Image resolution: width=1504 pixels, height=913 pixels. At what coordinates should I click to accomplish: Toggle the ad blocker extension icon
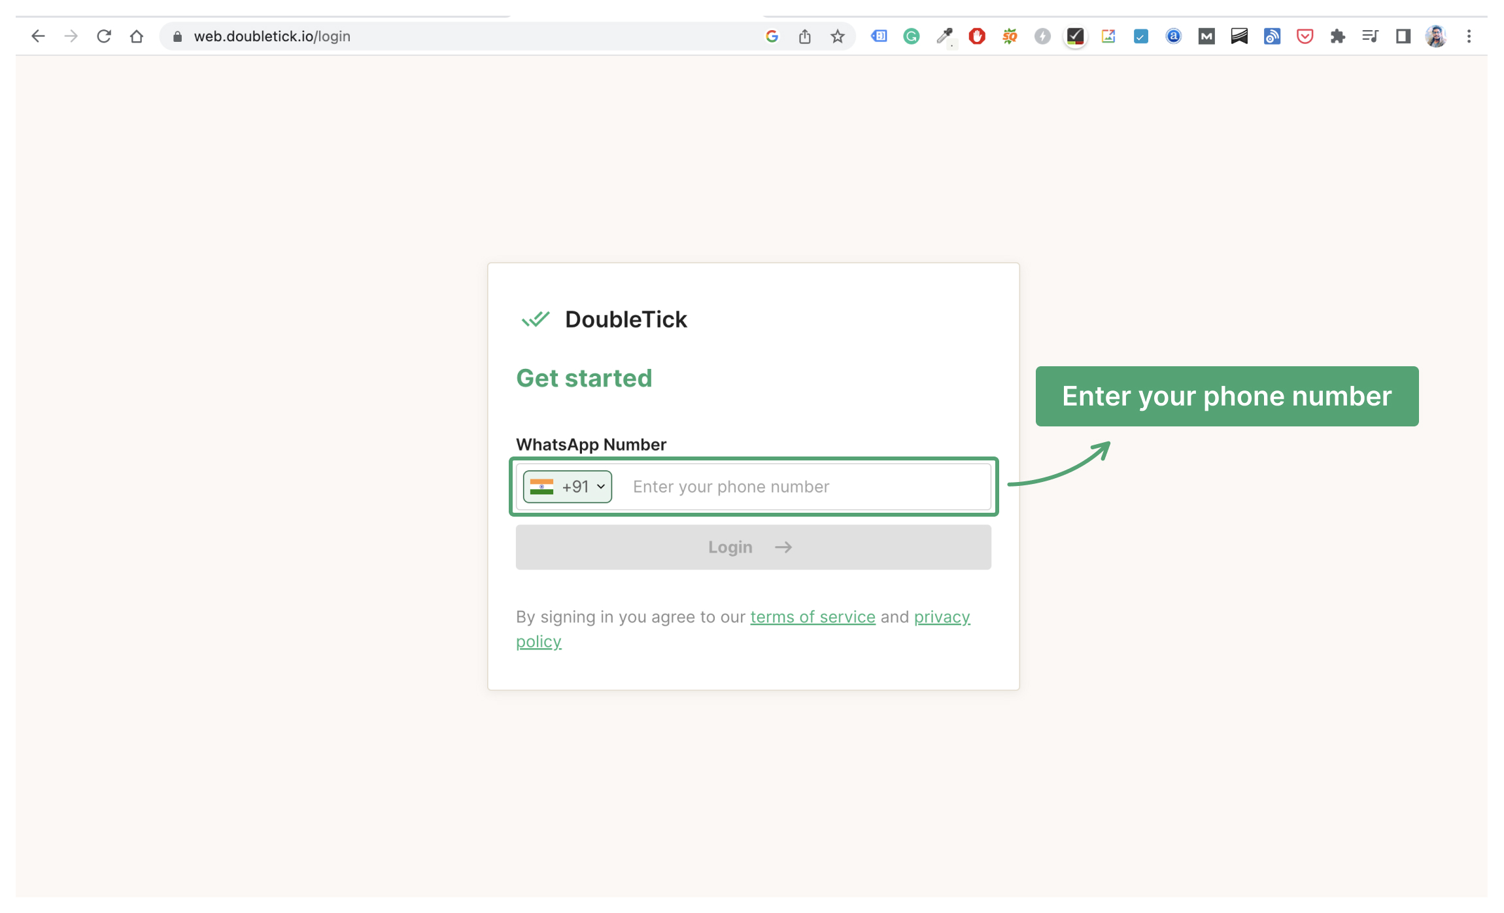click(x=976, y=35)
